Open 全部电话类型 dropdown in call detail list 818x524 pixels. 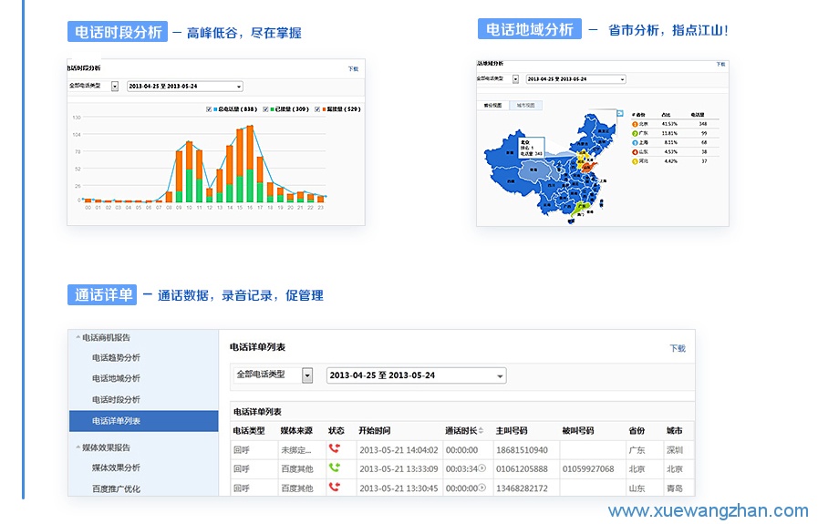coord(307,375)
